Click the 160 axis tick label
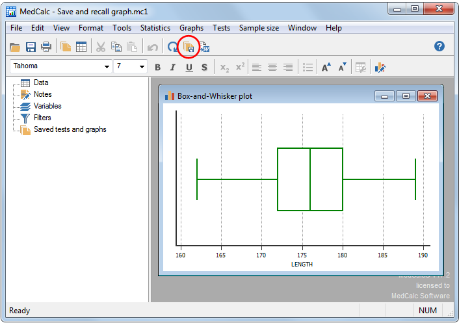 [180, 255]
